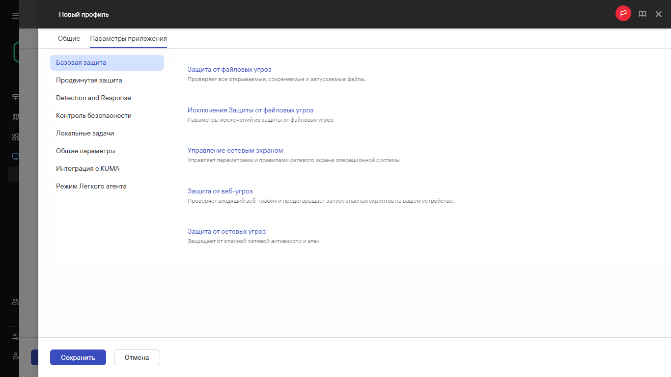The image size is (671, 377).
Task: Click the Сохранить button
Action: click(x=78, y=357)
